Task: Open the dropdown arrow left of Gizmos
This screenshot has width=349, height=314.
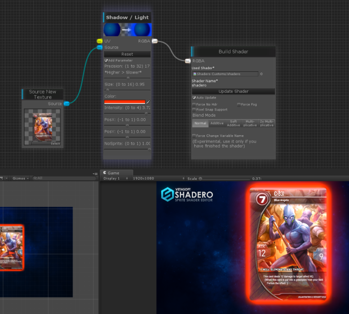Action: 6,178
